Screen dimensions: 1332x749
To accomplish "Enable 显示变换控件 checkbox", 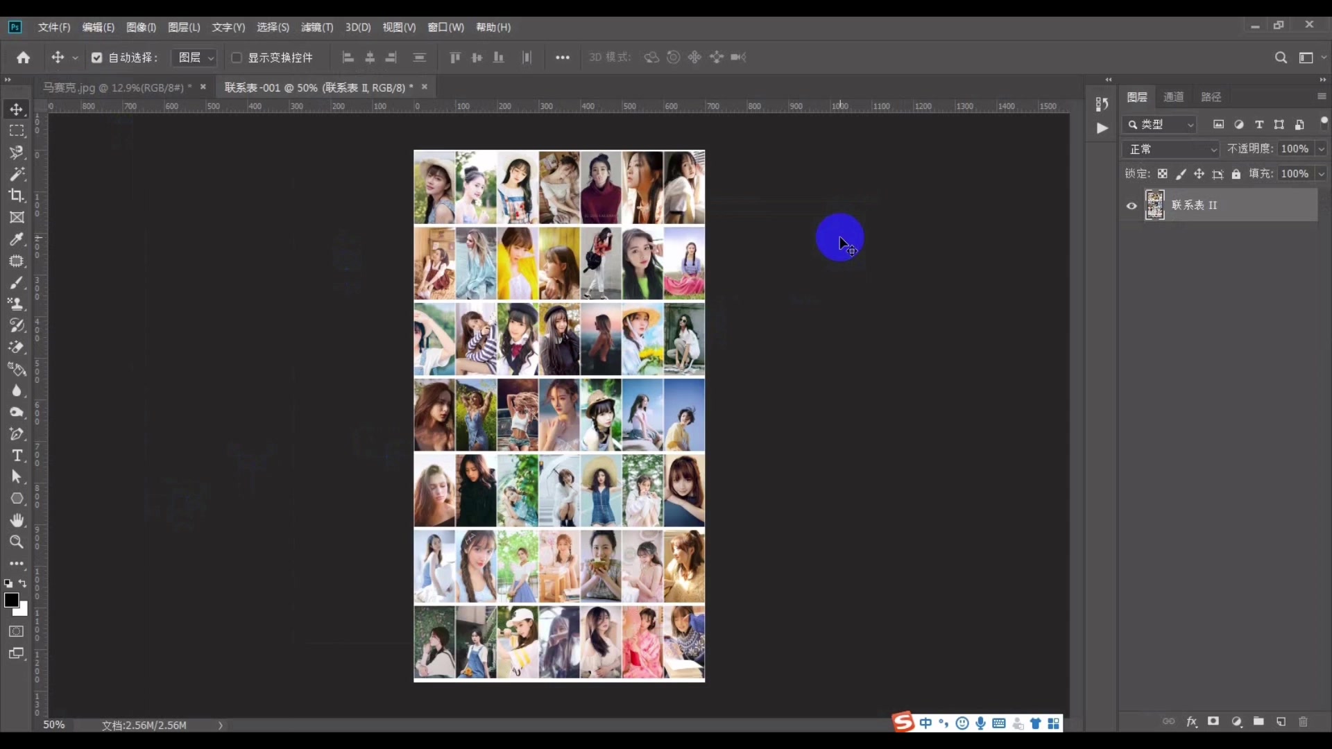I will (x=237, y=58).
